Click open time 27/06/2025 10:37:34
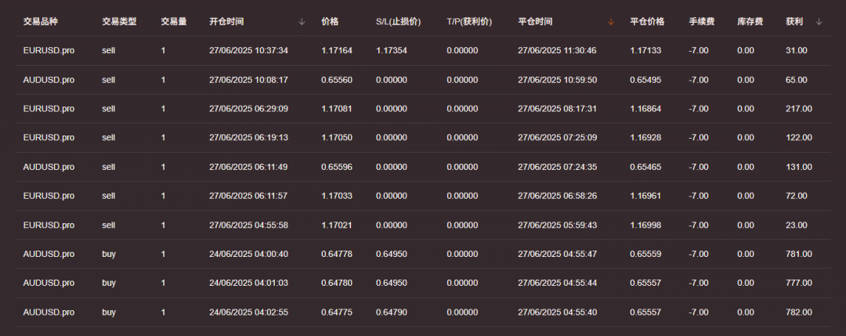846x336 pixels. [248, 51]
